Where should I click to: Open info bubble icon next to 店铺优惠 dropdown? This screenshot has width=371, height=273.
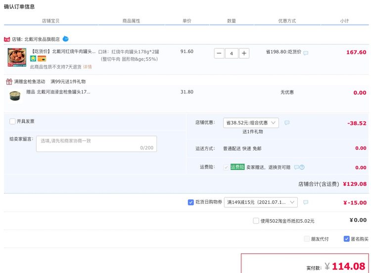coord(287,122)
